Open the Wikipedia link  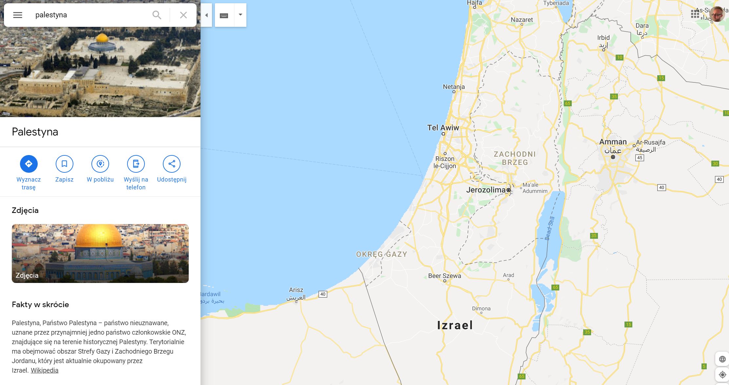[x=45, y=370]
